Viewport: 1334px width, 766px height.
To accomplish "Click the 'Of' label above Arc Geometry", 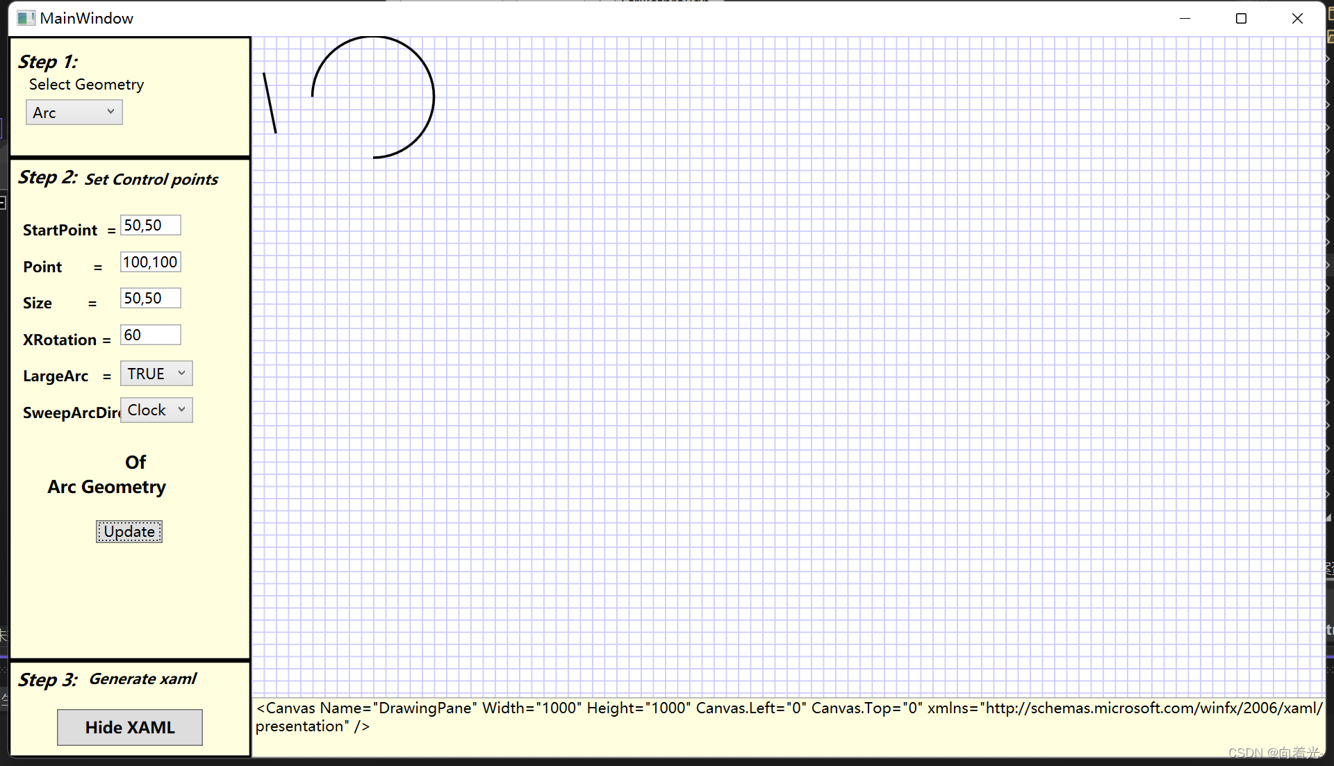I will 135,462.
